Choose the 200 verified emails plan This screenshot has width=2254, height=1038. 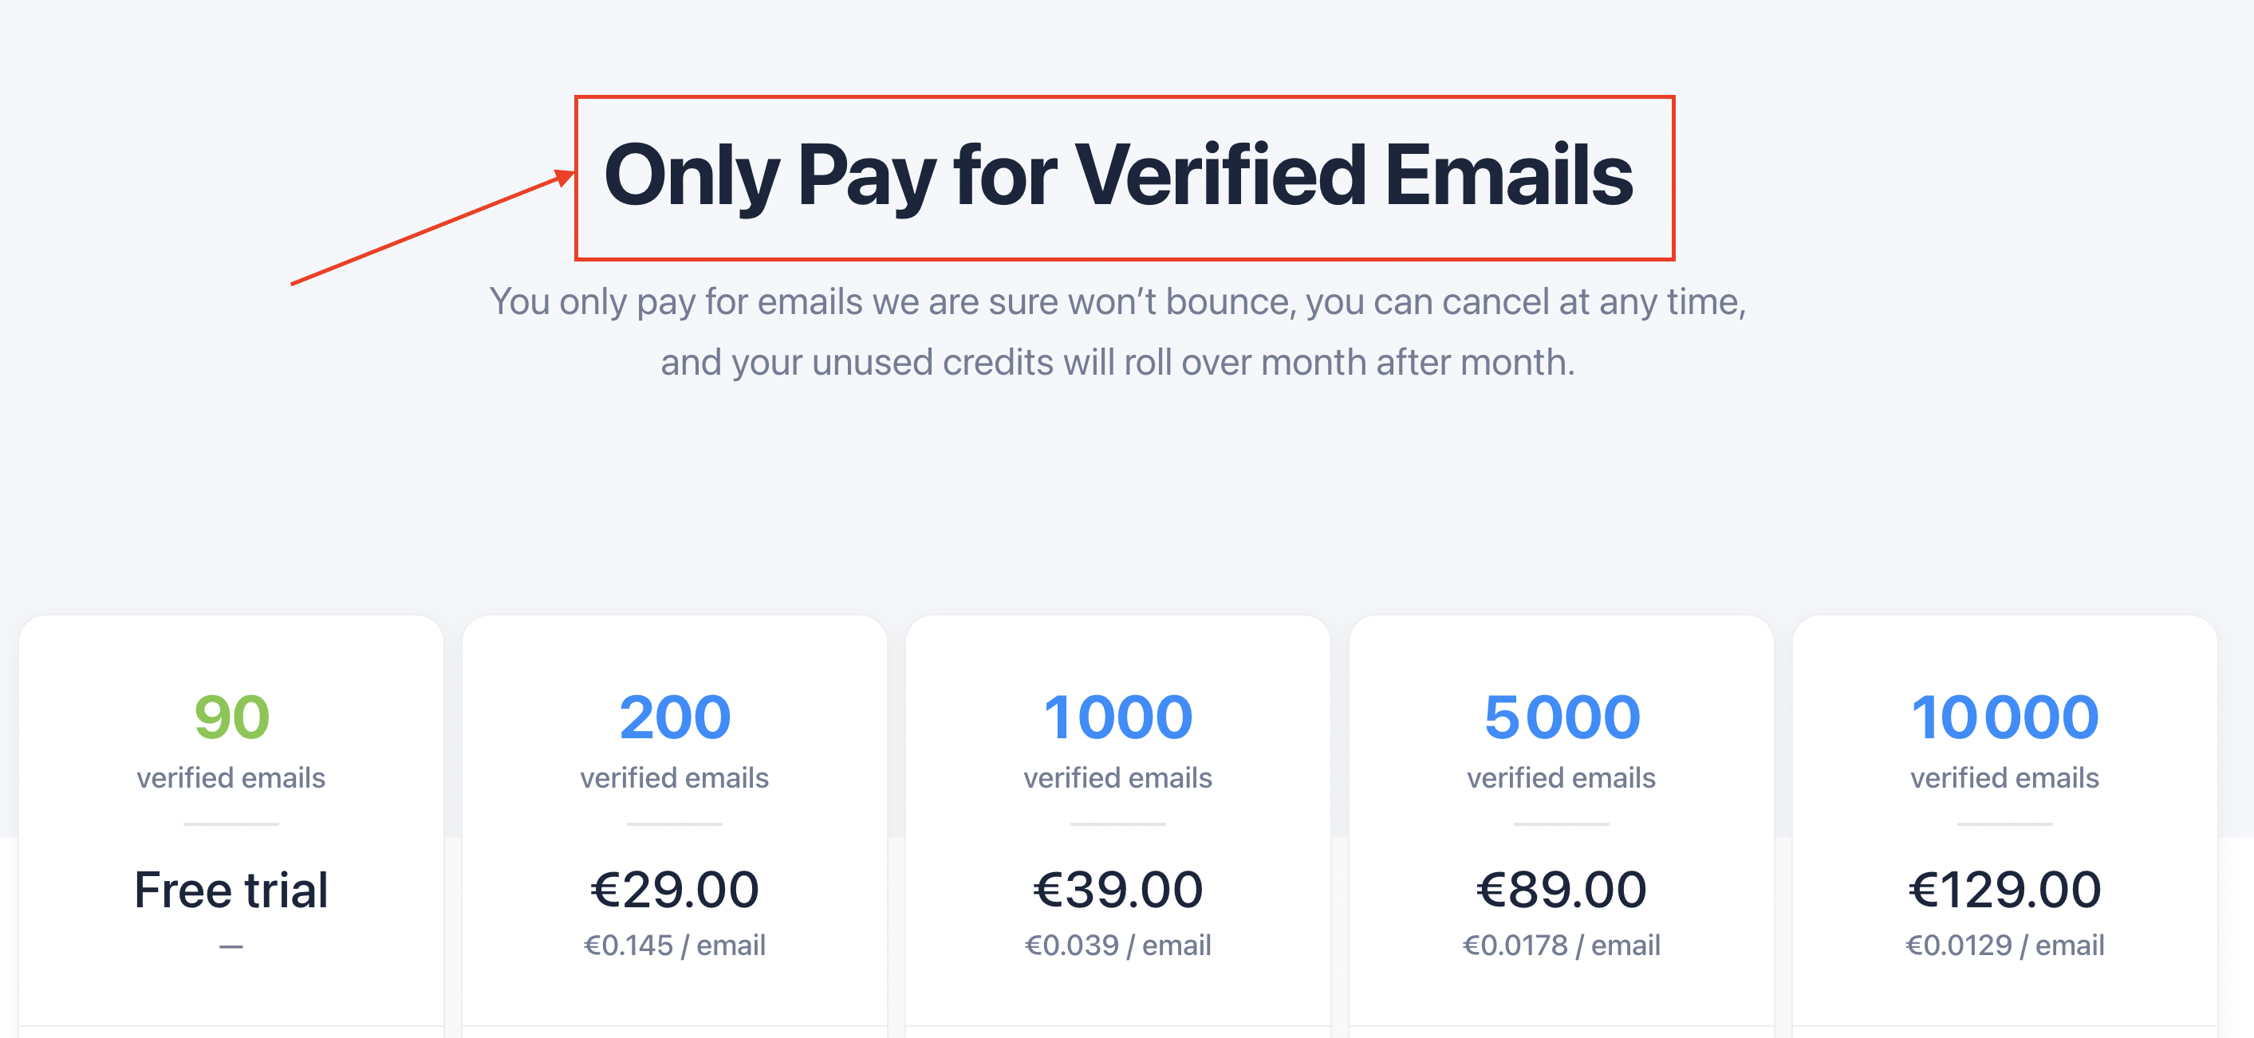click(675, 827)
